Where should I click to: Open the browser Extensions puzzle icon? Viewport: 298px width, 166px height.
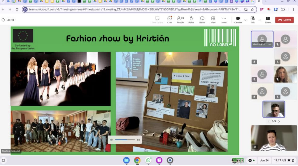click(x=283, y=10)
